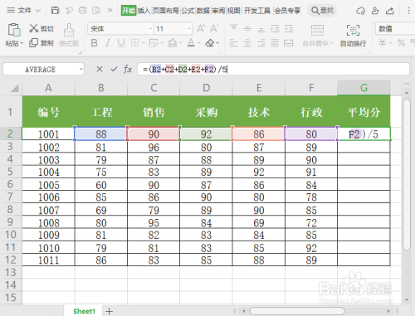The width and height of the screenshot is (415, 316).
Task: Toggle Underline formatting
Action: 121,43
